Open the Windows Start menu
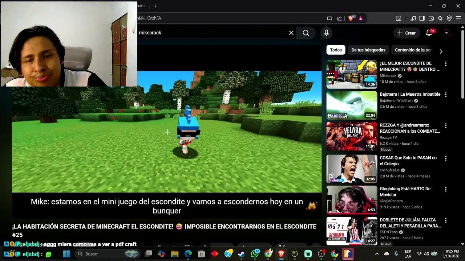465x261 pixels. 66,254
